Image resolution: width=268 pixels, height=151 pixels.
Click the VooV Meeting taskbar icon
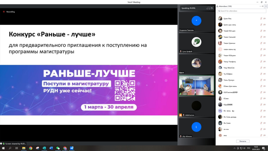[72, 148]
